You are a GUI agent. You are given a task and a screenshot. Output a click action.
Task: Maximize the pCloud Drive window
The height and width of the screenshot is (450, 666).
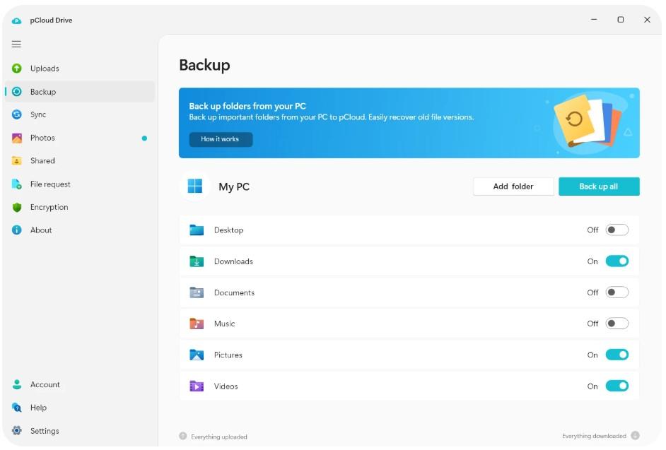click(621, 20)
